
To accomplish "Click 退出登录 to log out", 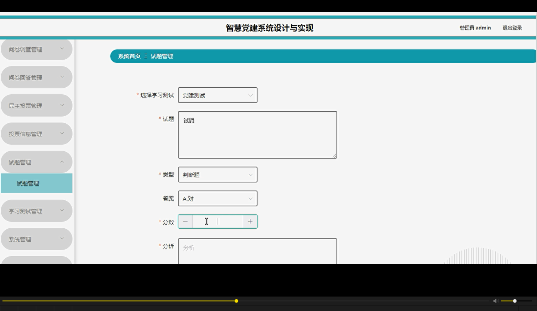I will pyautogui.click(x=511, y=28).
